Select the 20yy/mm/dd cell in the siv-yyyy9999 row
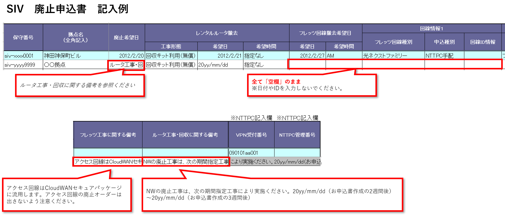The height and width of the screenshot is (215, 505). [220, 65]
